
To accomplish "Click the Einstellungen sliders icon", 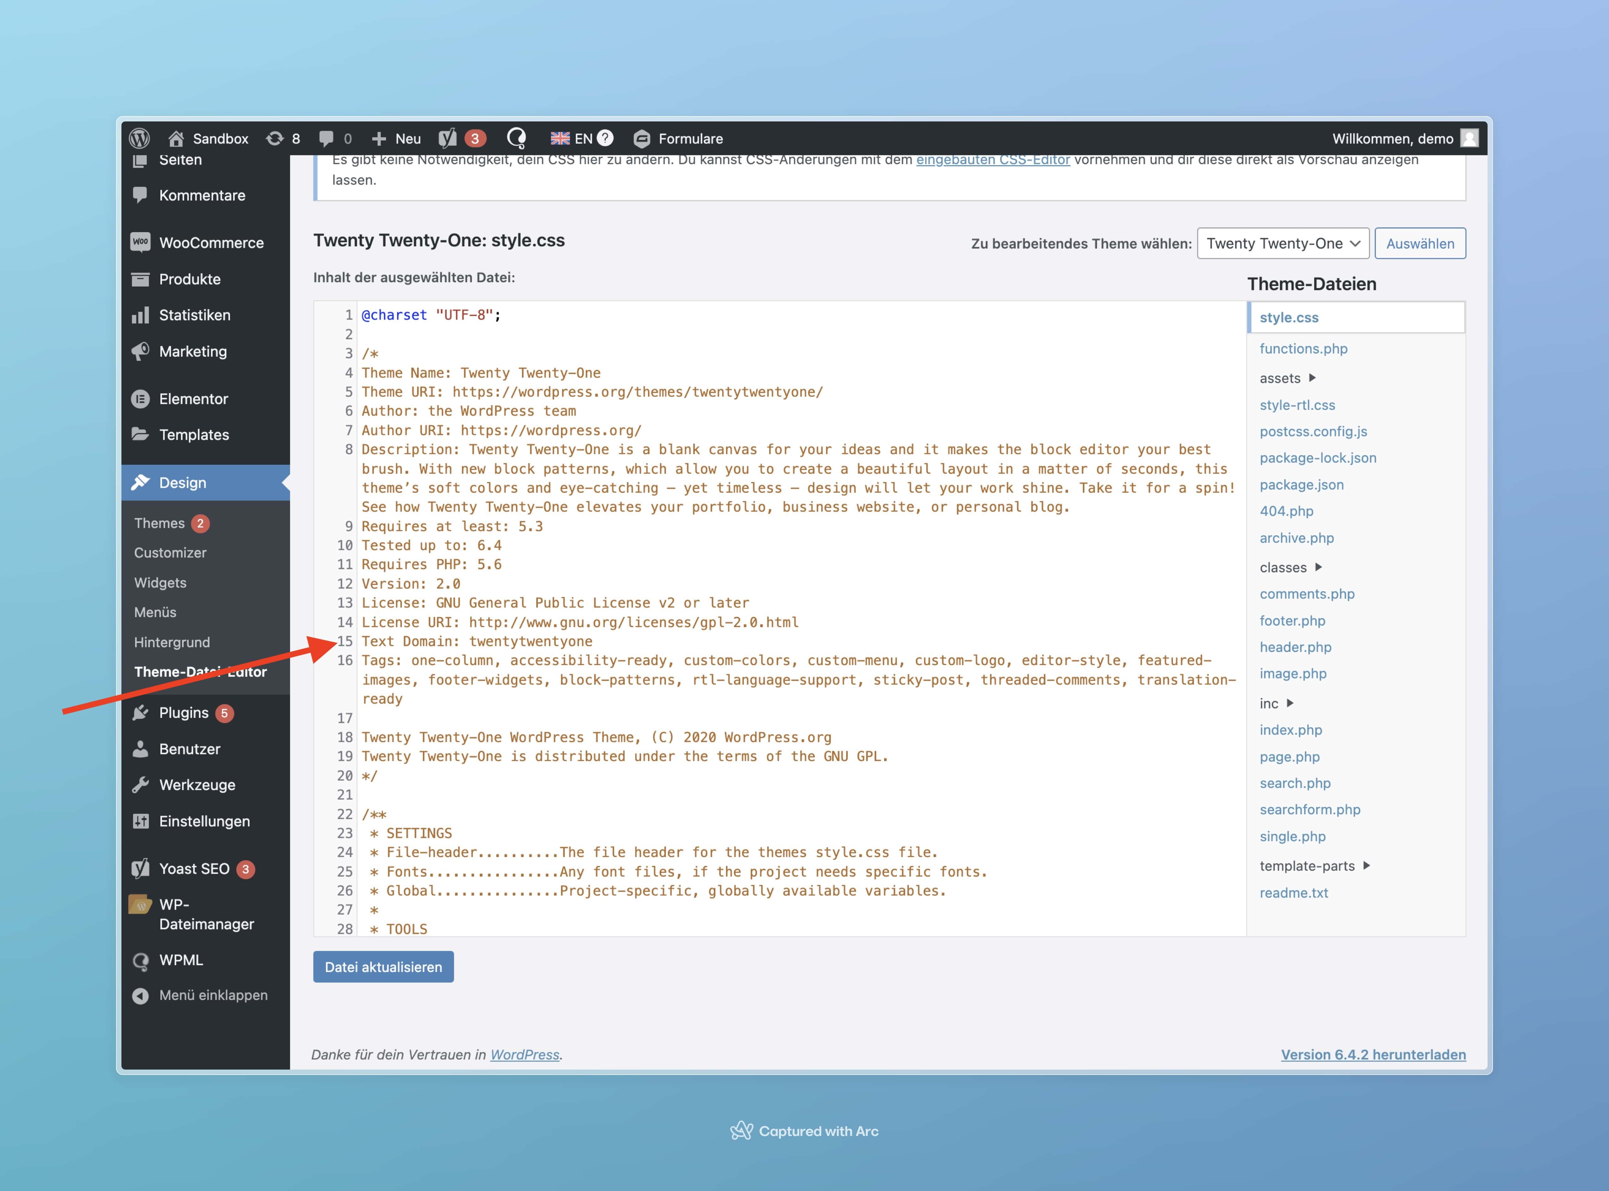I will click(141, 821).
